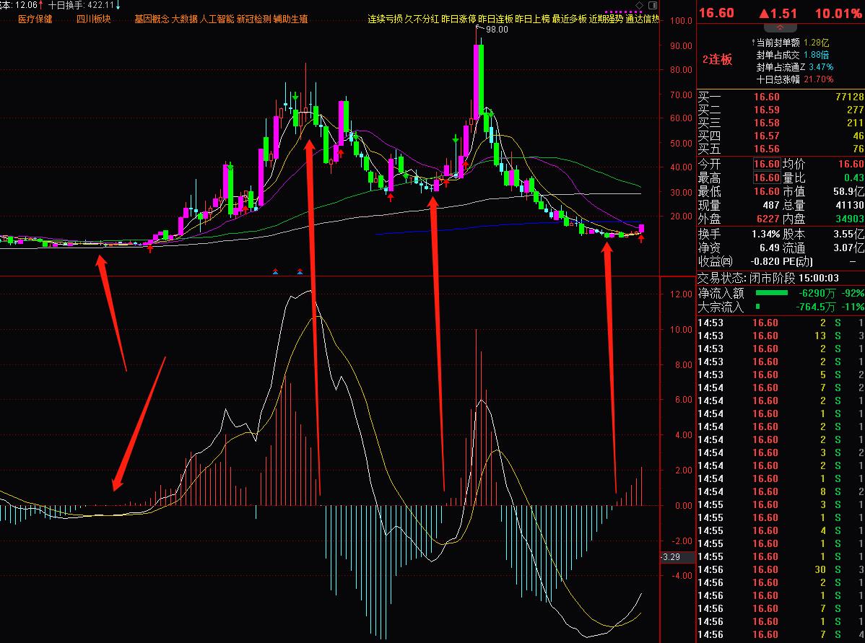Viewport: 865px width, 643px height.
Task: Select the 买五 bid row at 16.56
Action: (x=781, y=149)
